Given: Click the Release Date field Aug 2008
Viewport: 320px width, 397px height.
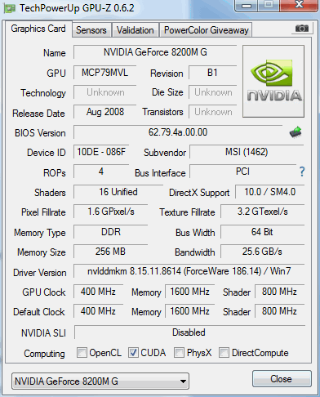Looking at the screenshot, I should (105, 112).
